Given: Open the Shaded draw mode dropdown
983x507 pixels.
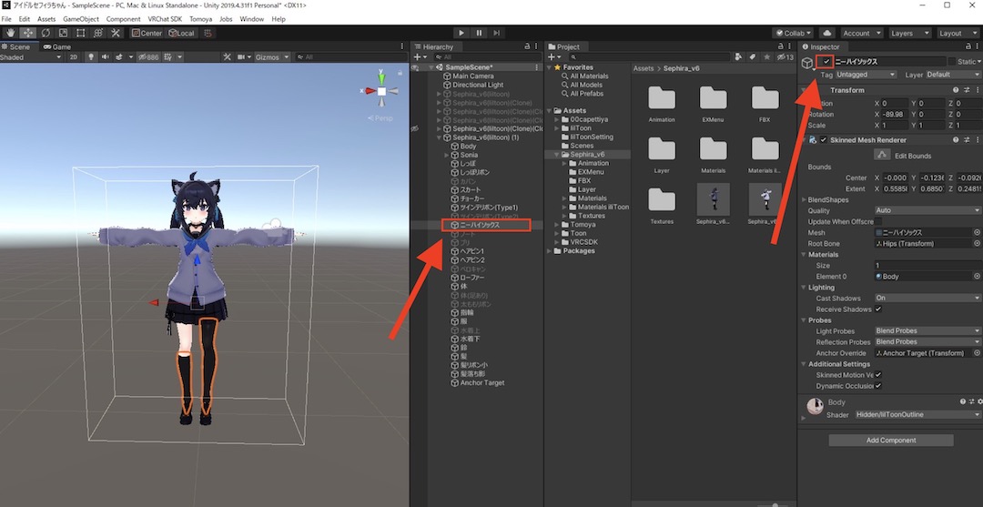Looking at the screenshot, I should [31, 57].
